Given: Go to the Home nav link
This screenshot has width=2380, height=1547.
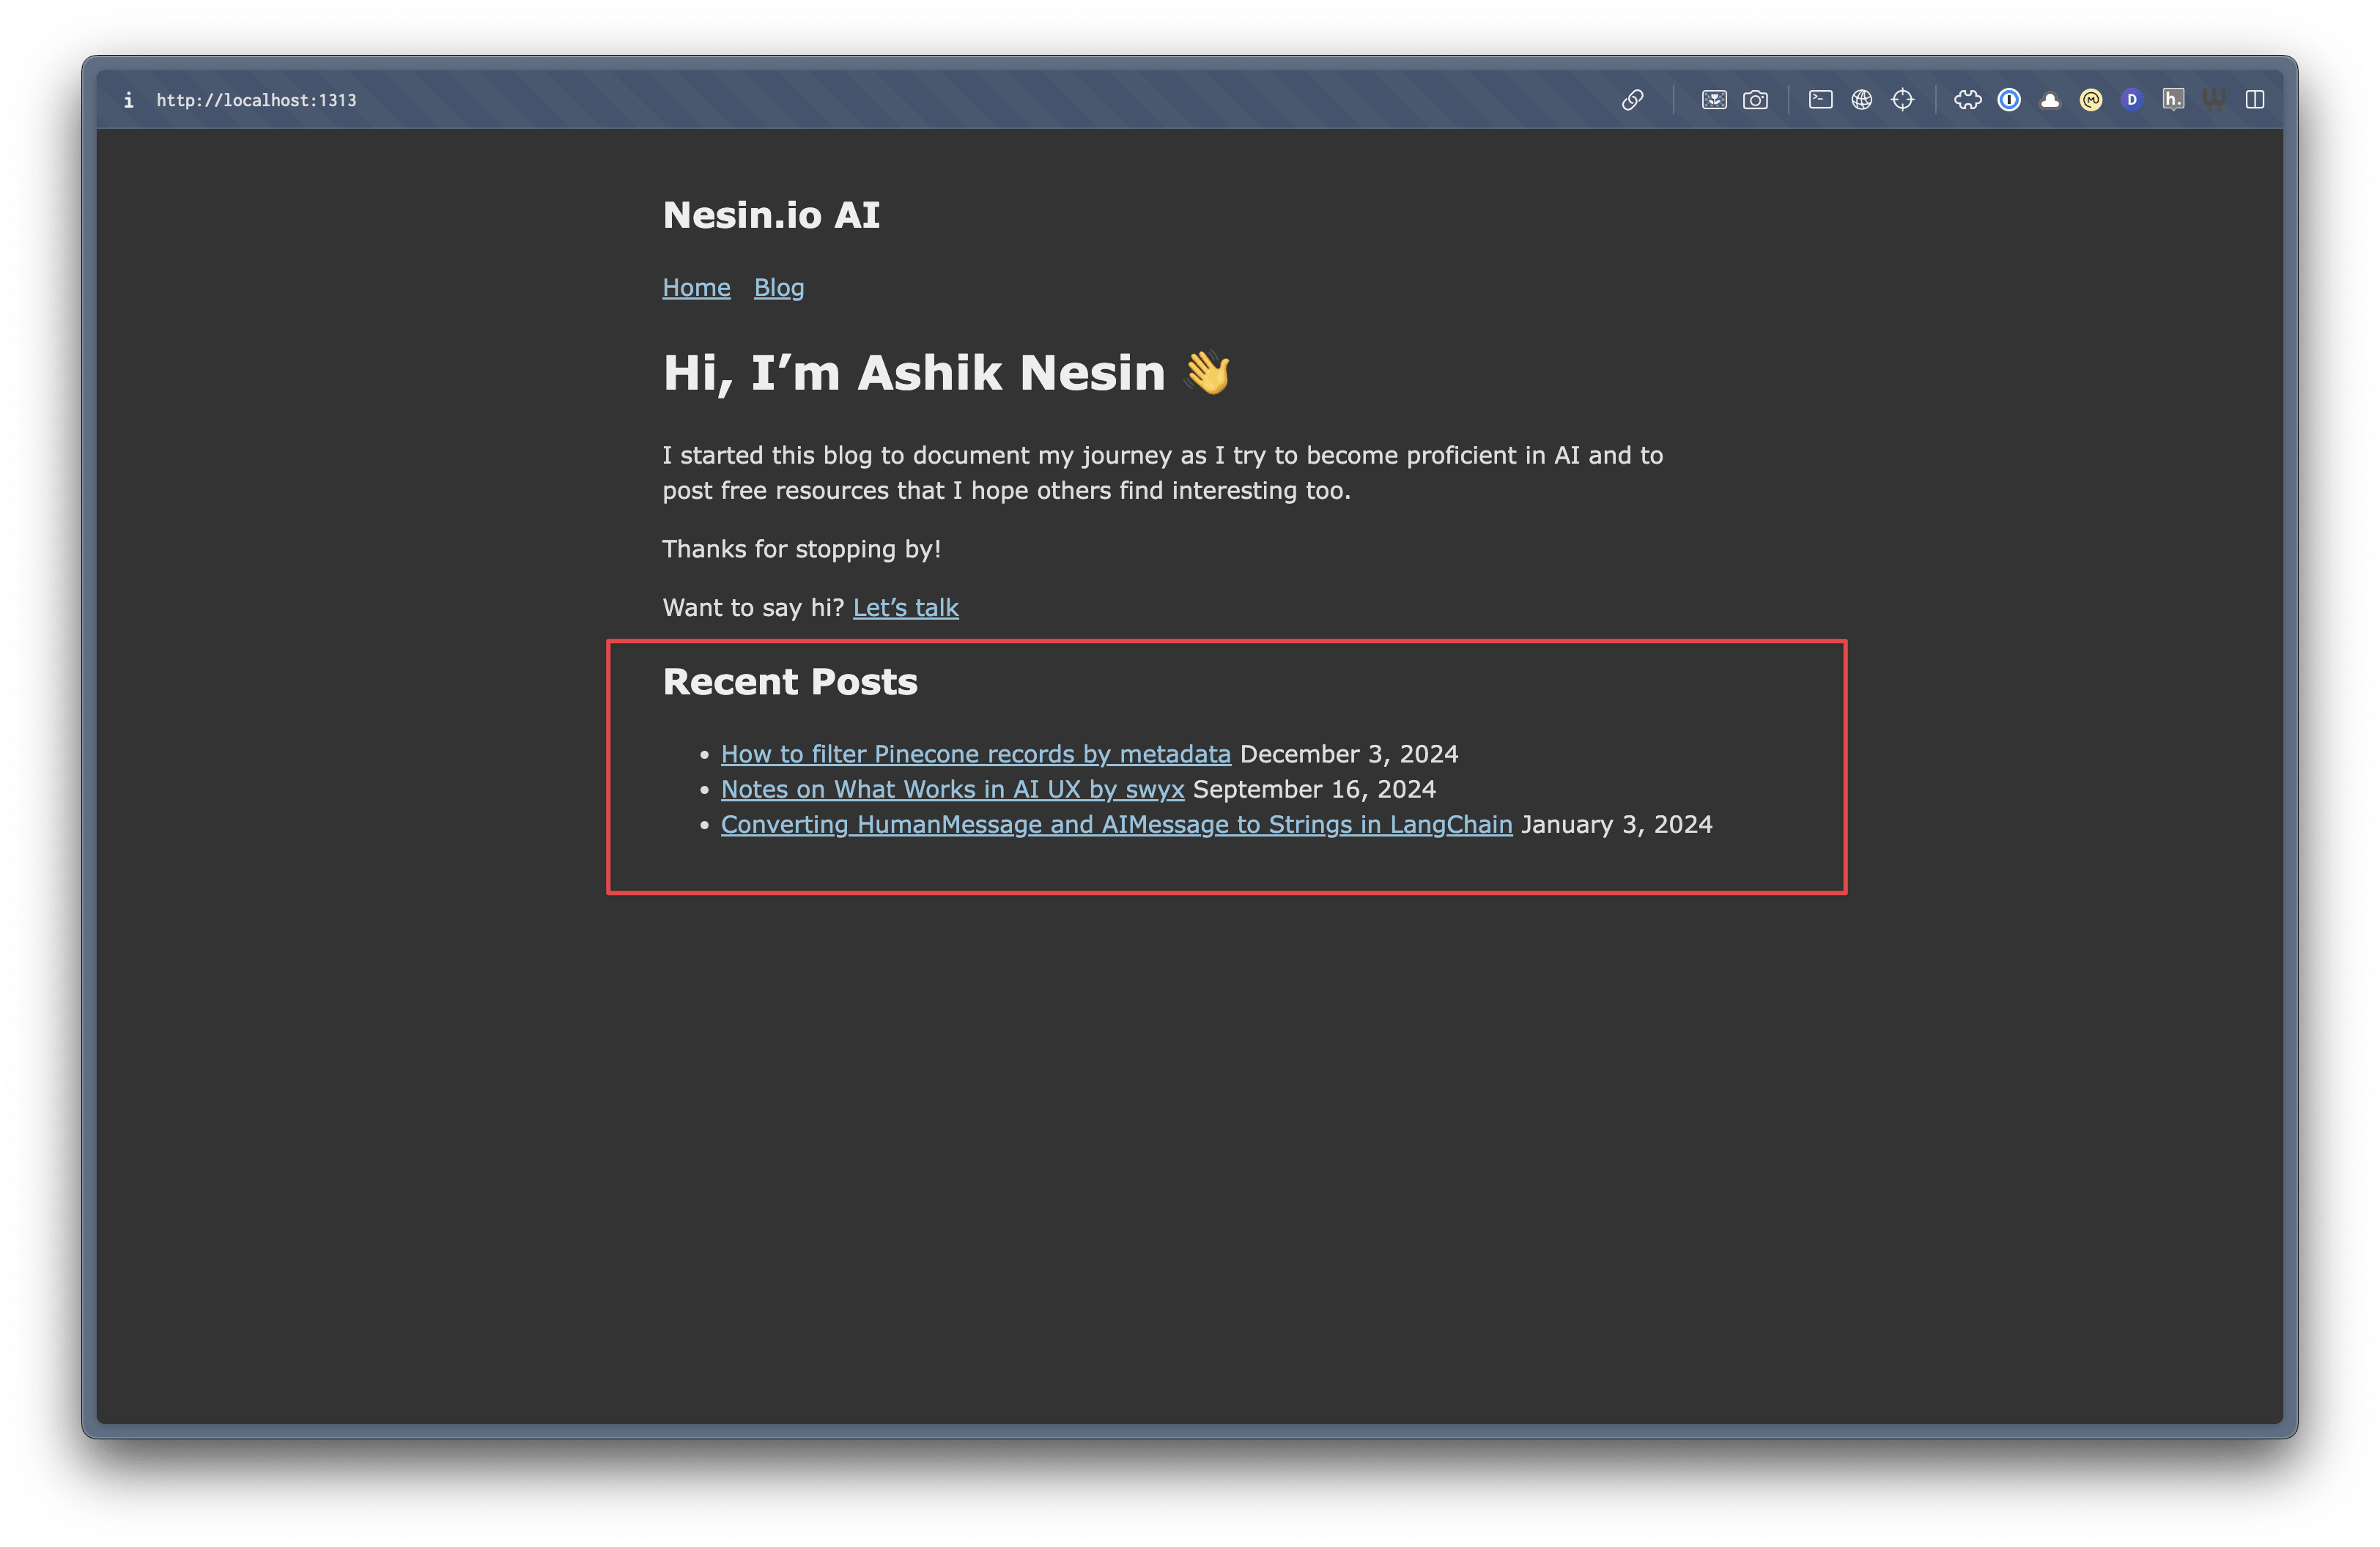Looking at the screenshot, I should (x=696, y=288).
